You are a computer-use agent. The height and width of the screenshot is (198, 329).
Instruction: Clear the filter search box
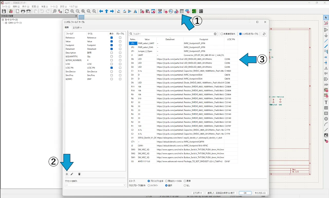point(215,34)
